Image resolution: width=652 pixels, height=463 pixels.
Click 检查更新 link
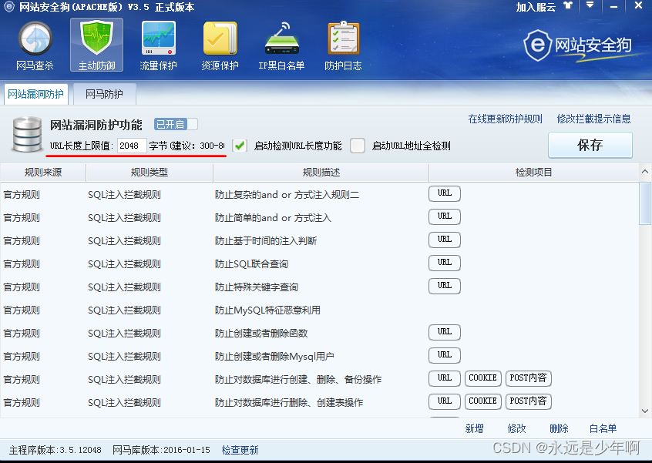240,450
